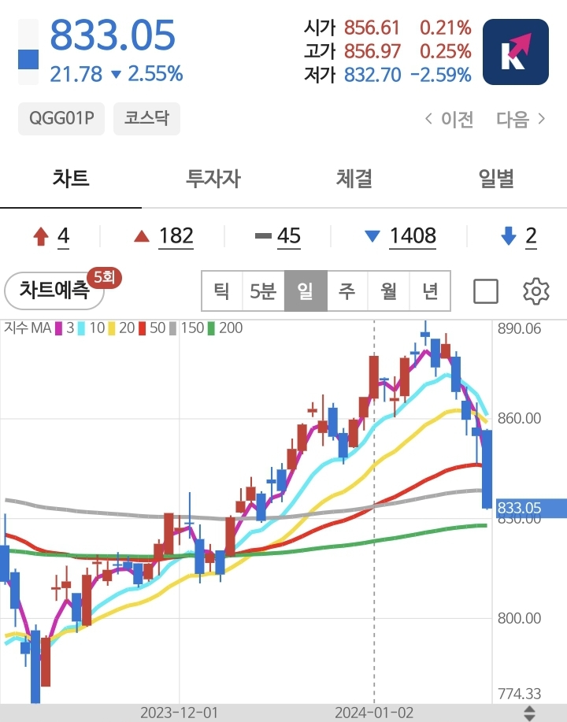Click the magenta MA 3 swatch
The height and width of the screenshot is (722, 567).
click(x=58, y=328)
